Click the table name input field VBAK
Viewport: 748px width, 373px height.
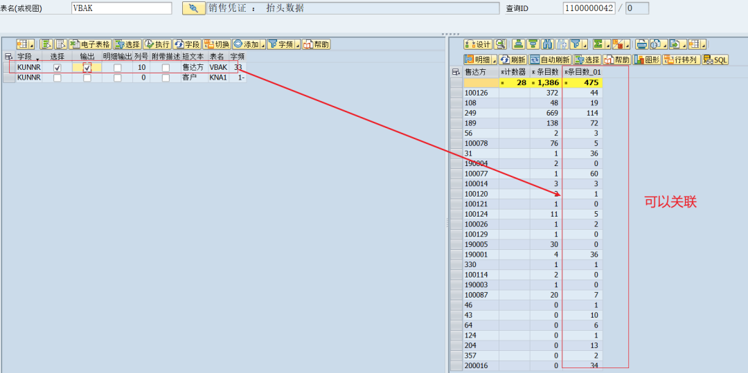point(122,8)
